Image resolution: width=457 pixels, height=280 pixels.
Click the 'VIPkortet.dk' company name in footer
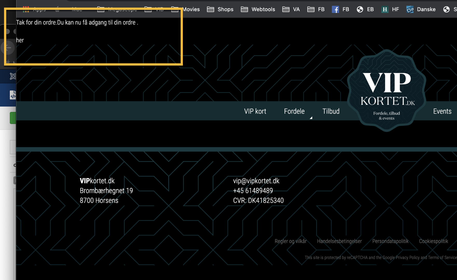(97, 181)
